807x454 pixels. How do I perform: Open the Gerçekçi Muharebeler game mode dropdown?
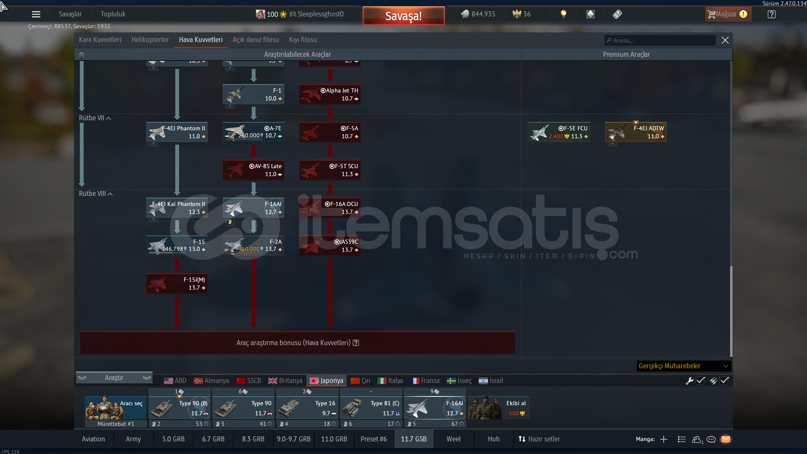pos(684,366)
